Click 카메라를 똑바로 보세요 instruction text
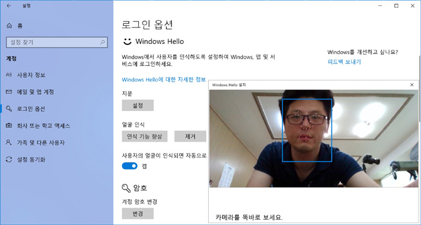 [x=249, y=217]
